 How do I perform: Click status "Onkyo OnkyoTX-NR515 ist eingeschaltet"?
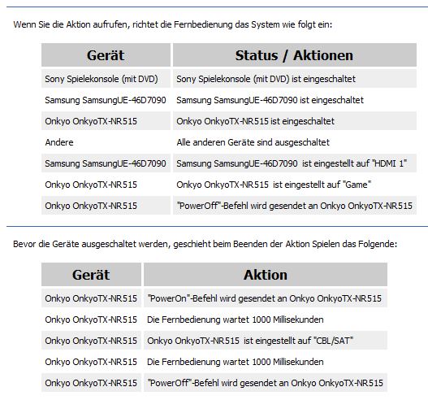click(x=295, y=121)
